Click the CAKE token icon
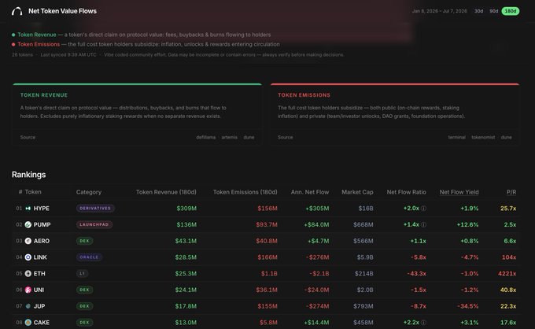Image resolution: width=535 pixels, height=329 pixels. click(x=28, y=323)
